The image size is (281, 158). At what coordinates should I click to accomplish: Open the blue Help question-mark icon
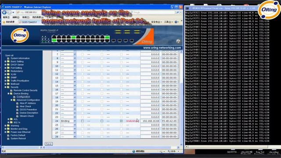click(176, 22)
